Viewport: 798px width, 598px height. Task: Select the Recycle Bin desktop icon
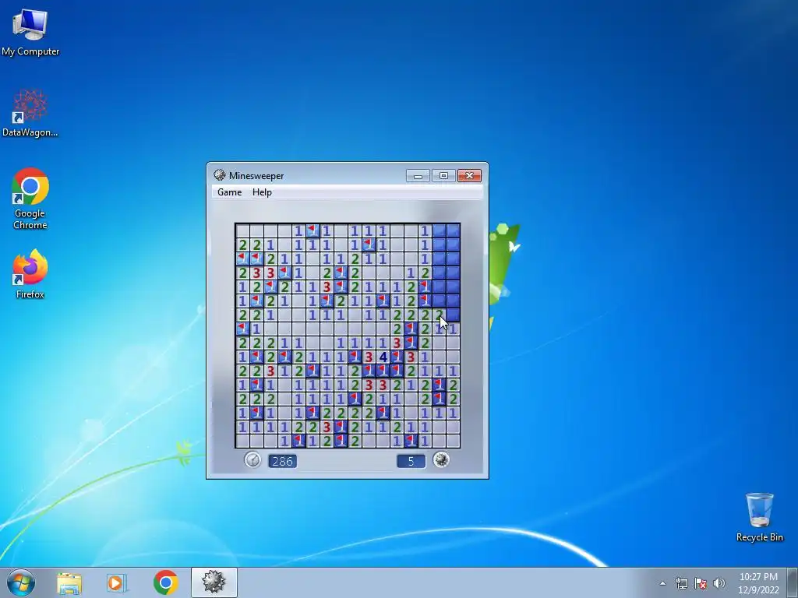coord(759,517)
